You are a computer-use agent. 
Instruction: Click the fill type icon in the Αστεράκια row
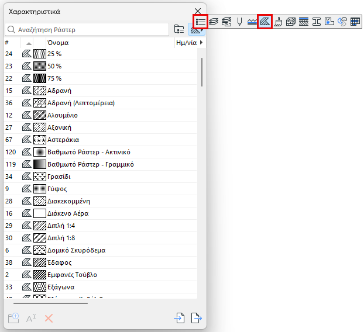[x=27, y=140]
